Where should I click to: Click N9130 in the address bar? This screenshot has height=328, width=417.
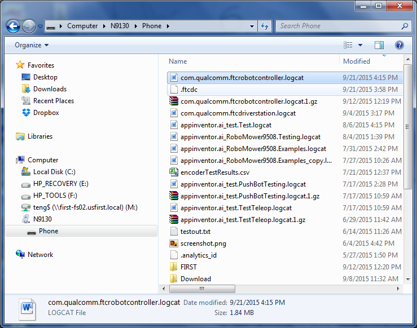(x=120, y=26)
